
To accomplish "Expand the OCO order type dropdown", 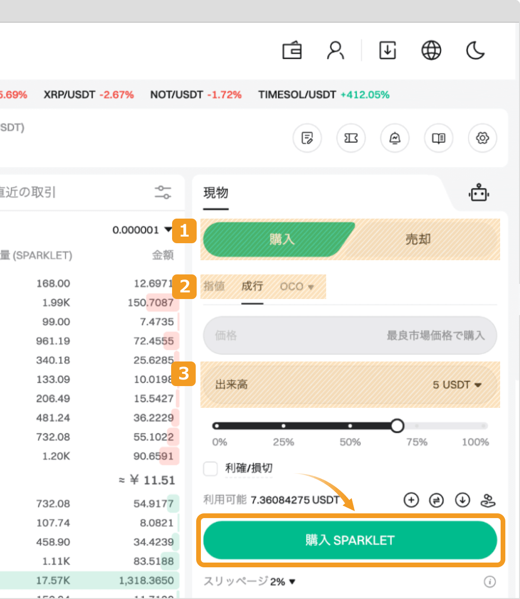I will (297, 287).
